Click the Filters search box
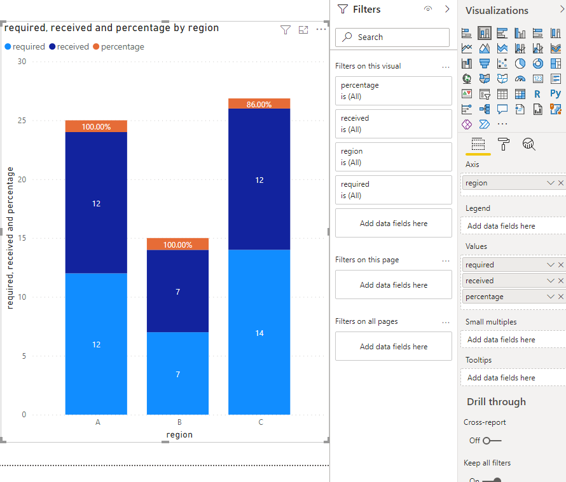566x482 pixels. [x=392, y=37]
